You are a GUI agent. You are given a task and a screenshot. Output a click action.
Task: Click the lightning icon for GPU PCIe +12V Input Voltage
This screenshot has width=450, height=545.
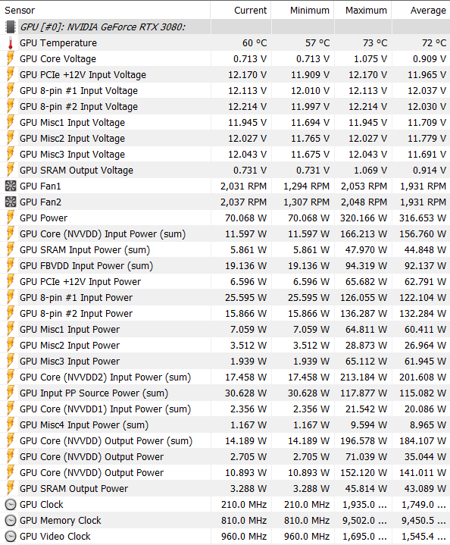[11, 75]
